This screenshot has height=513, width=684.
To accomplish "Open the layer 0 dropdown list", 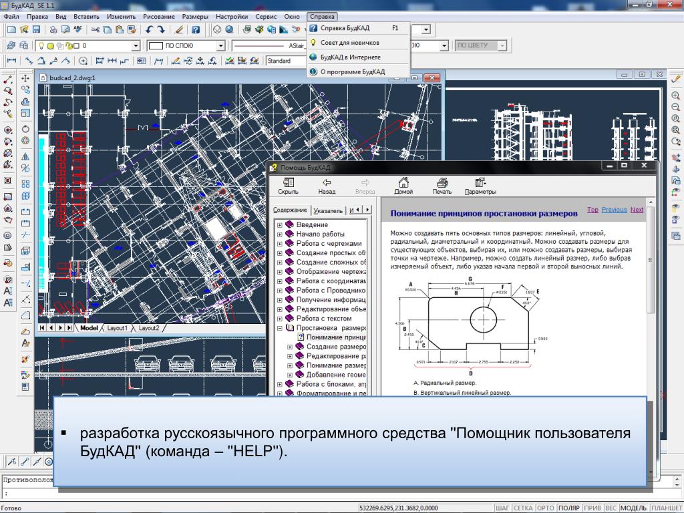I will point(136,46).
